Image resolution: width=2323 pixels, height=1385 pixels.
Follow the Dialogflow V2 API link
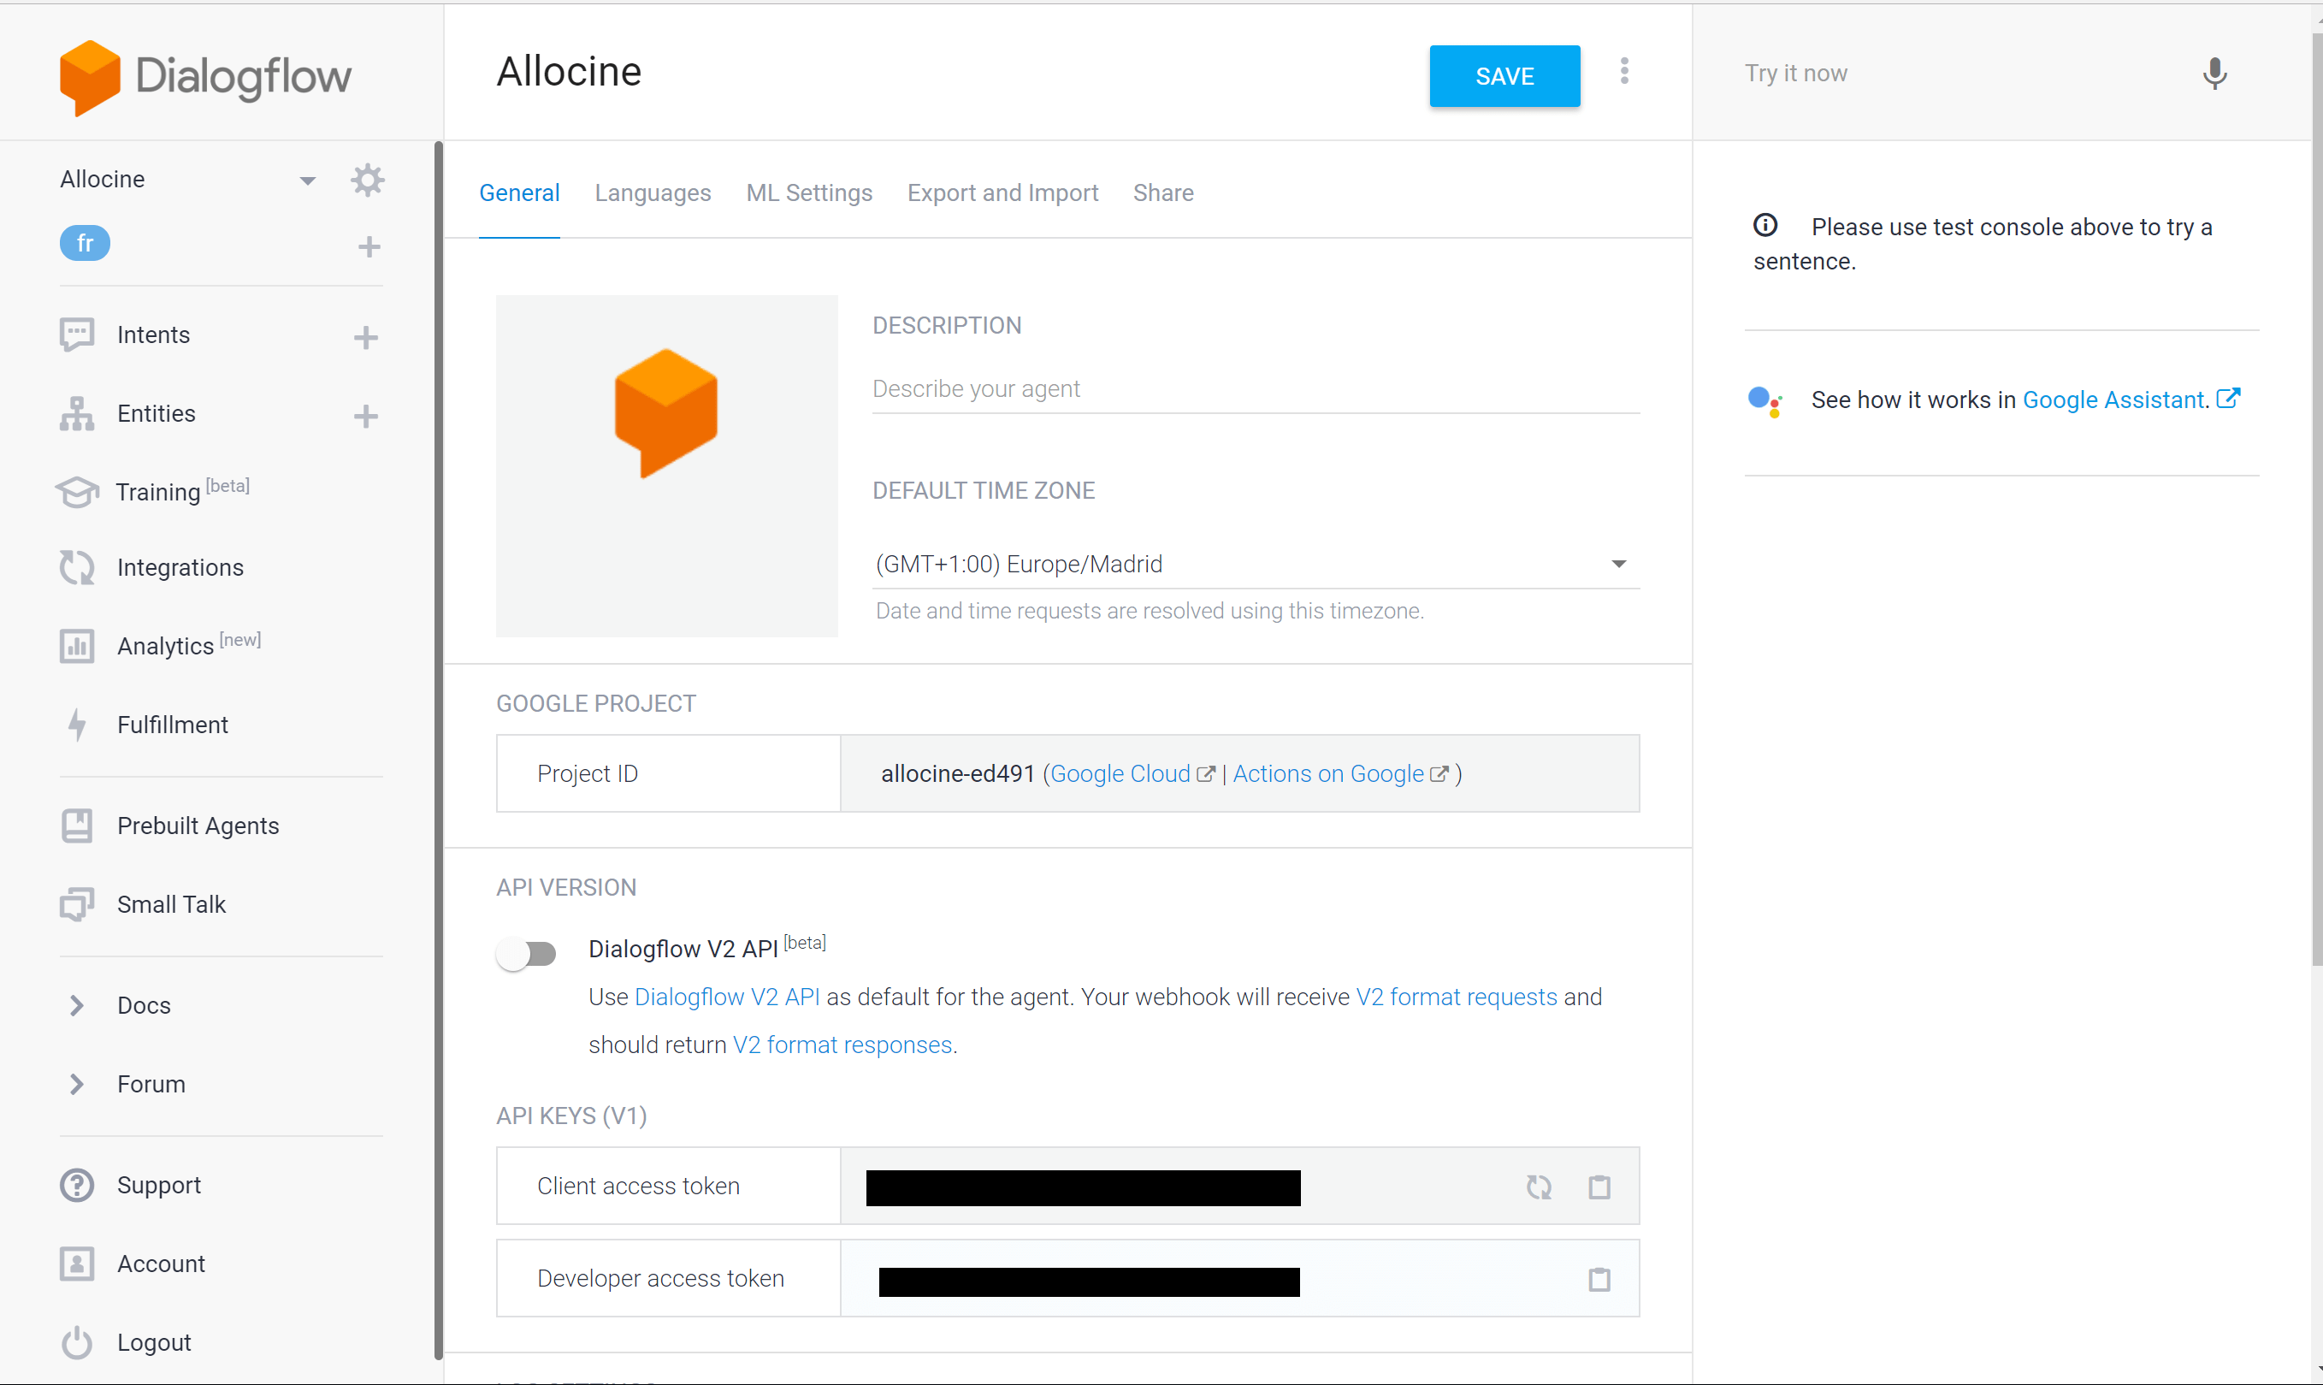point(727,997)
